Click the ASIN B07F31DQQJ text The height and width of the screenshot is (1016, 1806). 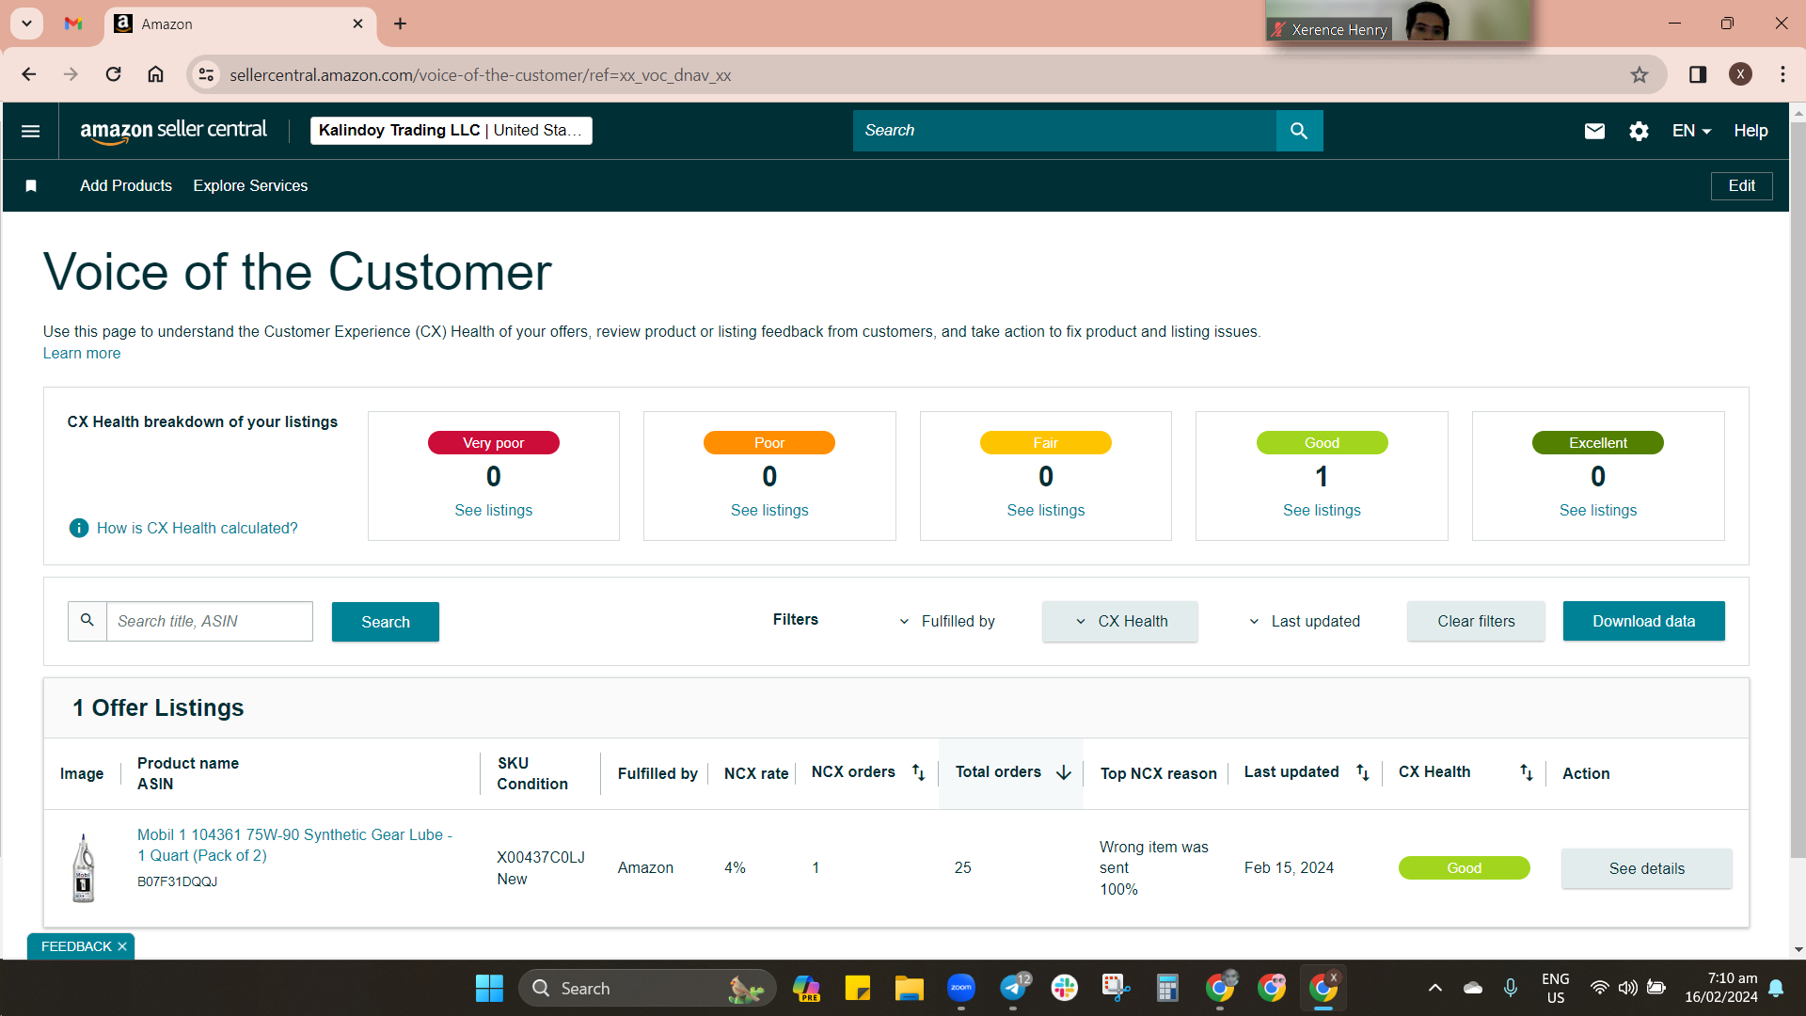[x=178, y=882]
